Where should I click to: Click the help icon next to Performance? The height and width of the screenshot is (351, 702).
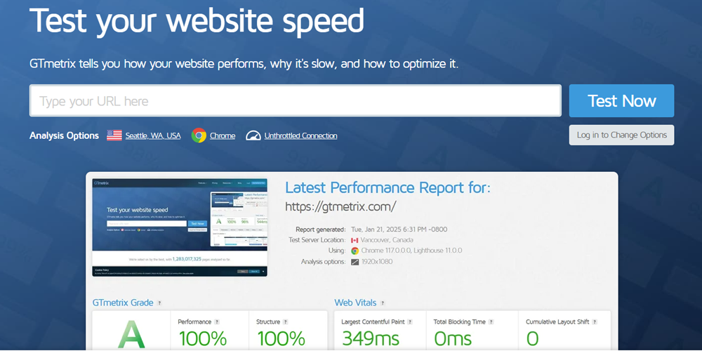217,322
